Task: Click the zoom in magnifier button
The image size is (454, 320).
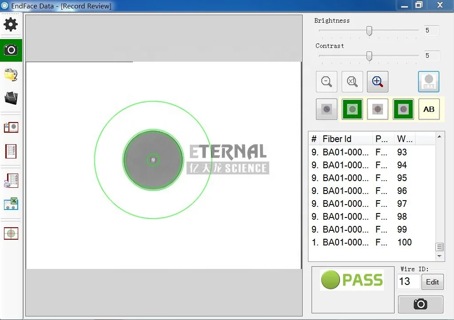Action: coord(377,82)
